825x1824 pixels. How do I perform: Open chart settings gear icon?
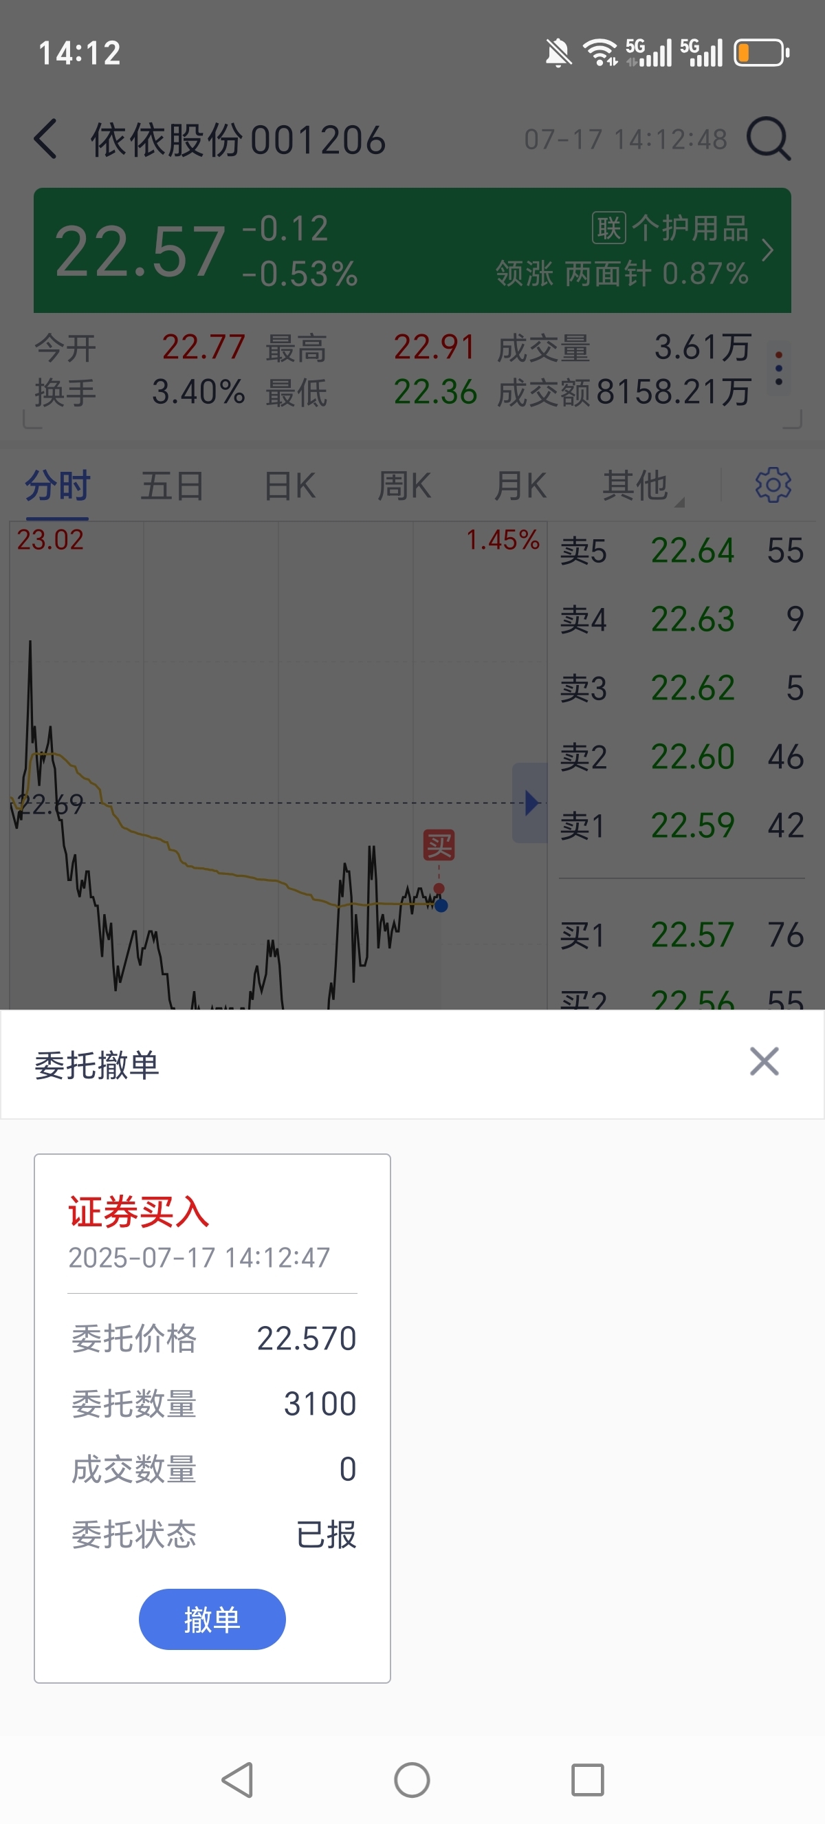773,485
